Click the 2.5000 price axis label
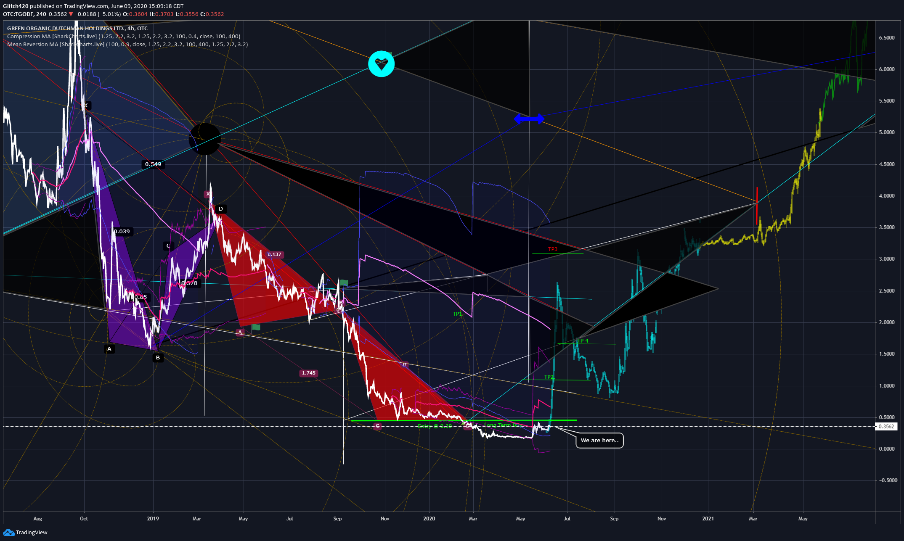Screen dimensions: 904x541 tap(886, 291)
